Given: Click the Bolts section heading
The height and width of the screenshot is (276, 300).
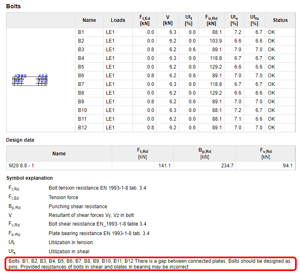Looking at the screenshot, I should click(13, 6).
